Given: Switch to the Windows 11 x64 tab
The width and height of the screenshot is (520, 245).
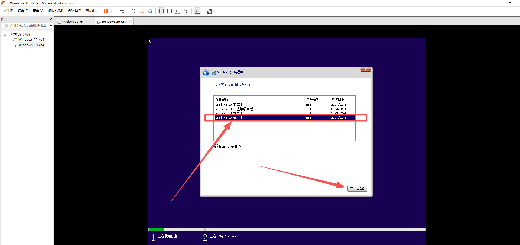Looking at the screenshot, I should point(73,22).
